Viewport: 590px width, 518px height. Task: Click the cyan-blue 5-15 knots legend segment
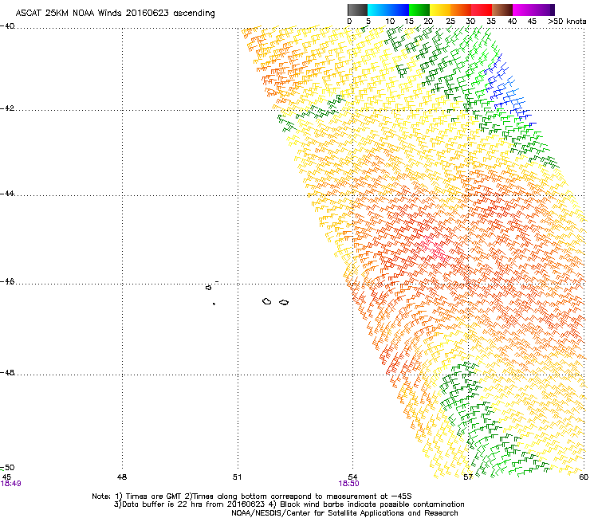(x=388, y=10)
